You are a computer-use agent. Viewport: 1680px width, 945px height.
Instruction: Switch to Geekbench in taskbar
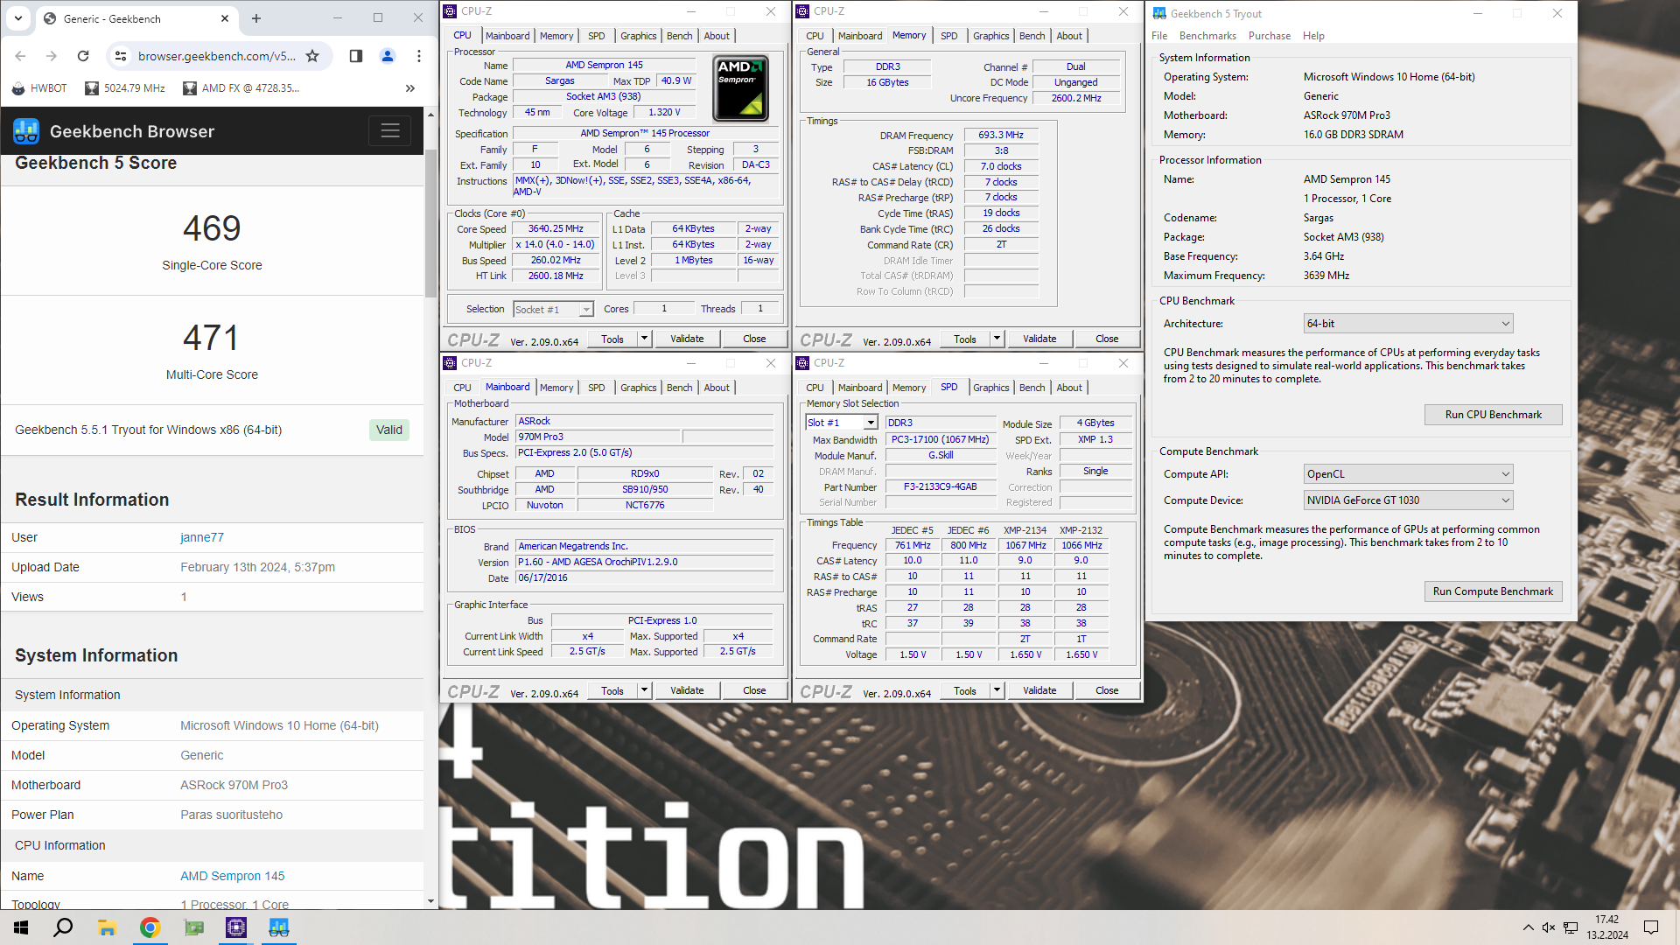(279, 927)
